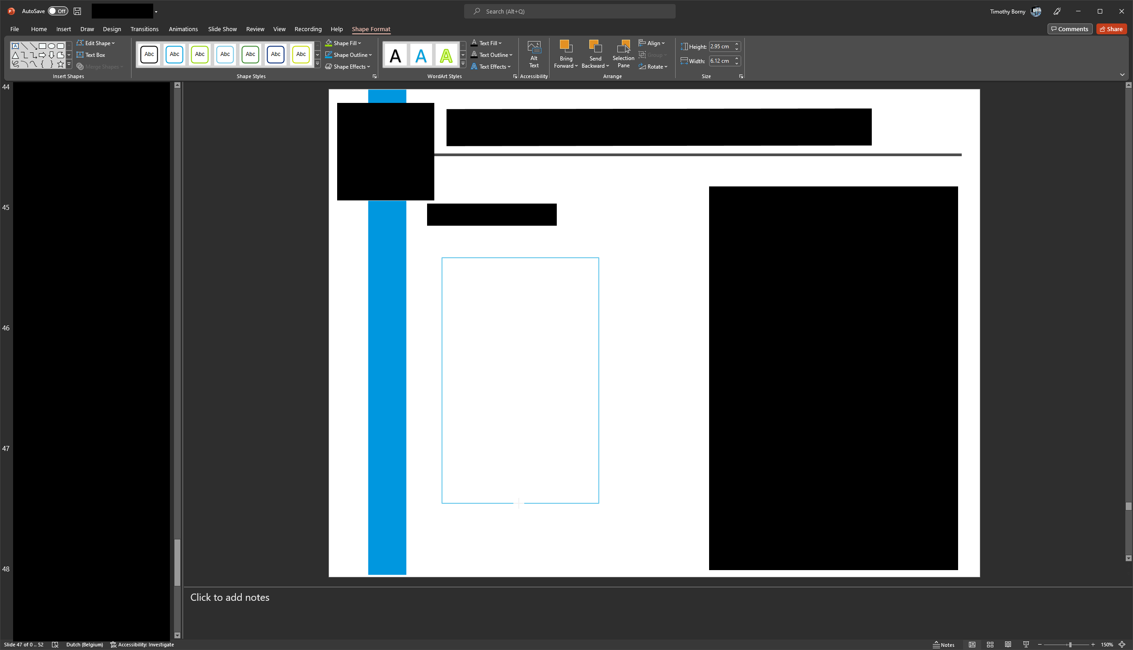The height and width of the screenshot is (650, 1133).
Task: Open the Insert tab
Action: 63,29
